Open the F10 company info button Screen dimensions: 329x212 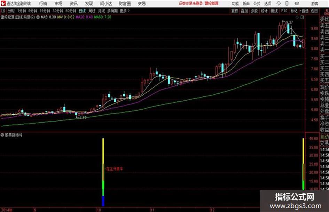pyautogui.click(x=284, y=11)
